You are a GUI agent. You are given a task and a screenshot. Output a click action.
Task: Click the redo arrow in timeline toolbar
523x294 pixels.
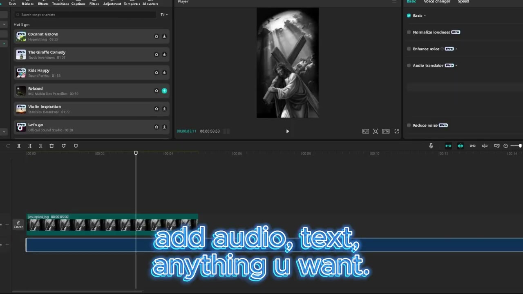[8, 146]
